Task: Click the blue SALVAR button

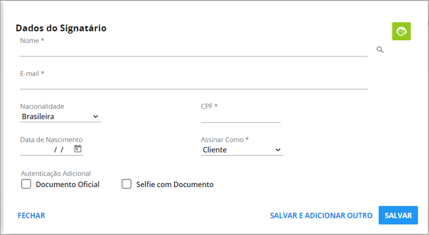Action: pyautogui.click(x=398, y=215)
